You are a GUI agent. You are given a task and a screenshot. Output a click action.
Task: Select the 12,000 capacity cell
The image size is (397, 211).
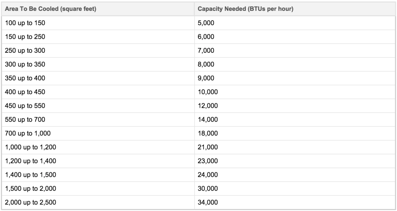(208, 105)
